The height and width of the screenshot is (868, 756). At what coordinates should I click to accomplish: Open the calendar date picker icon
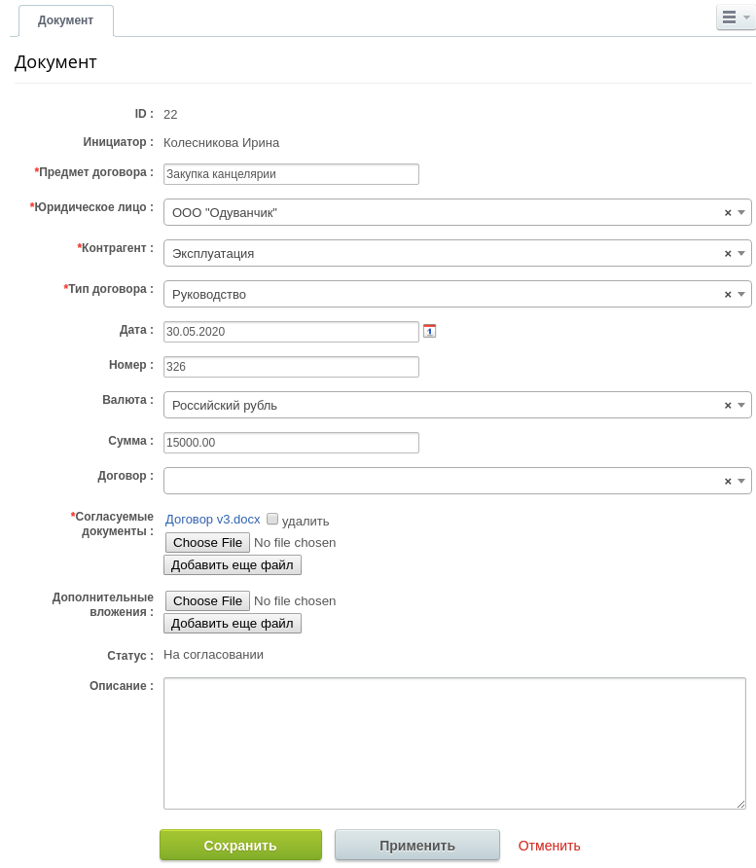coord(429,331)
